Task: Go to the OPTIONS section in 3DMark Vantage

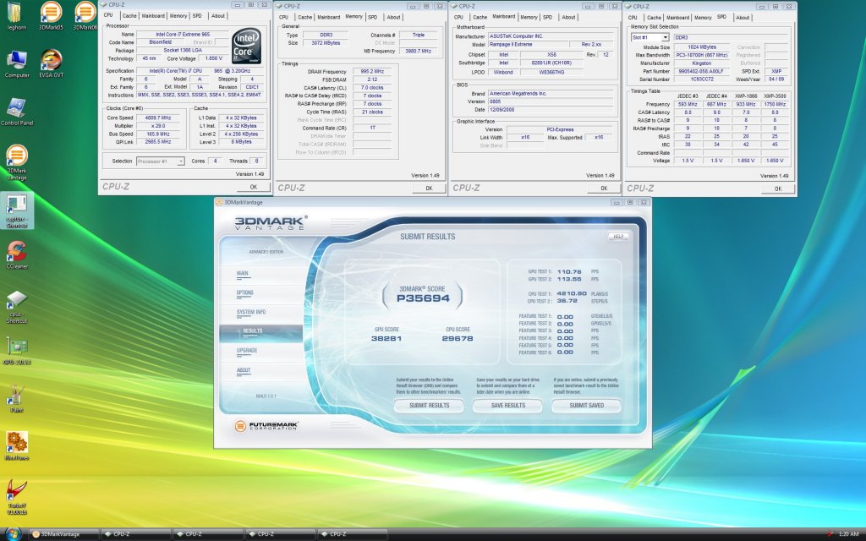Action: pos(244,292)
